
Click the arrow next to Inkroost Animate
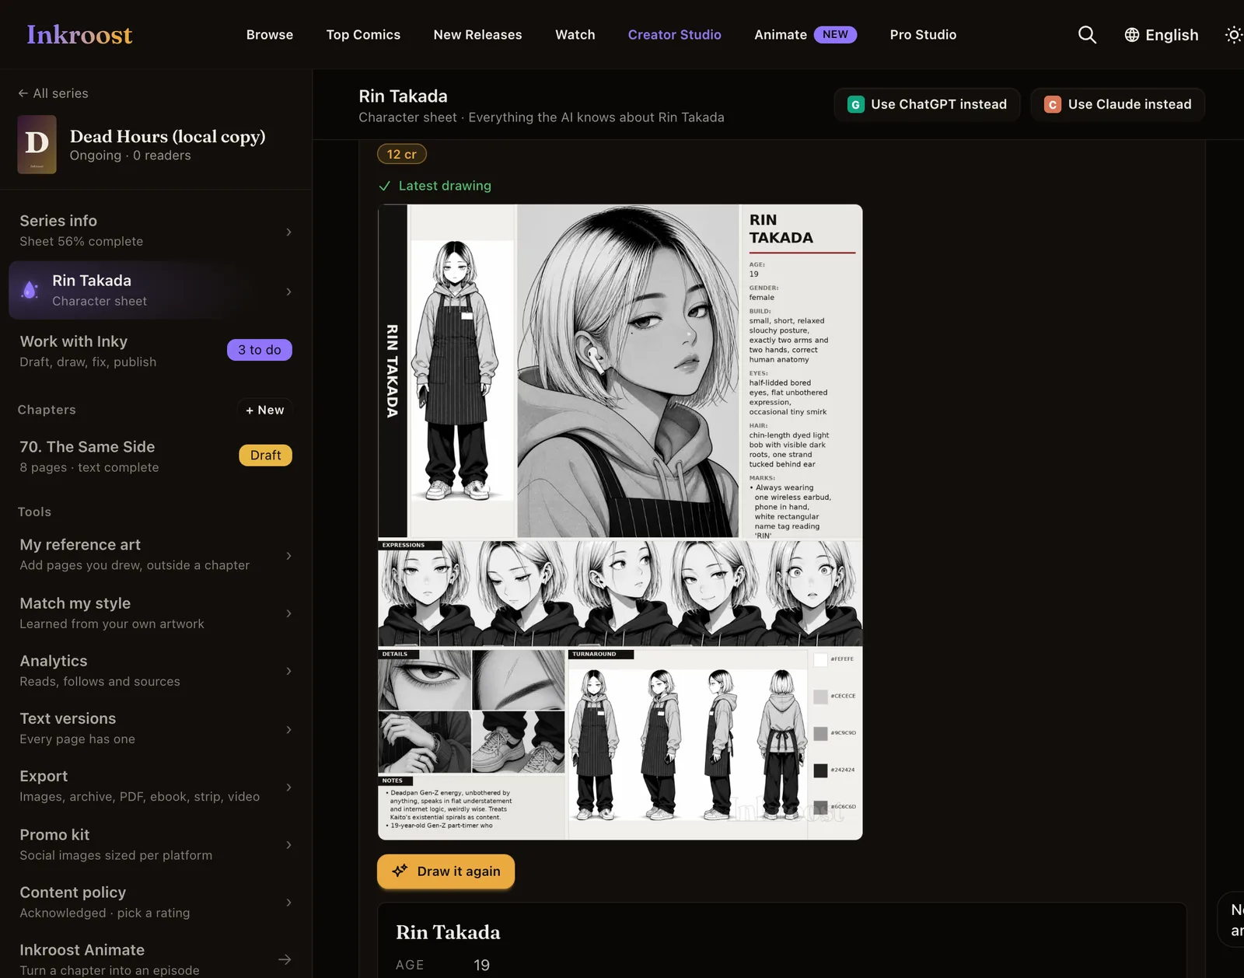pyautogui.click(x=285, y=959)
